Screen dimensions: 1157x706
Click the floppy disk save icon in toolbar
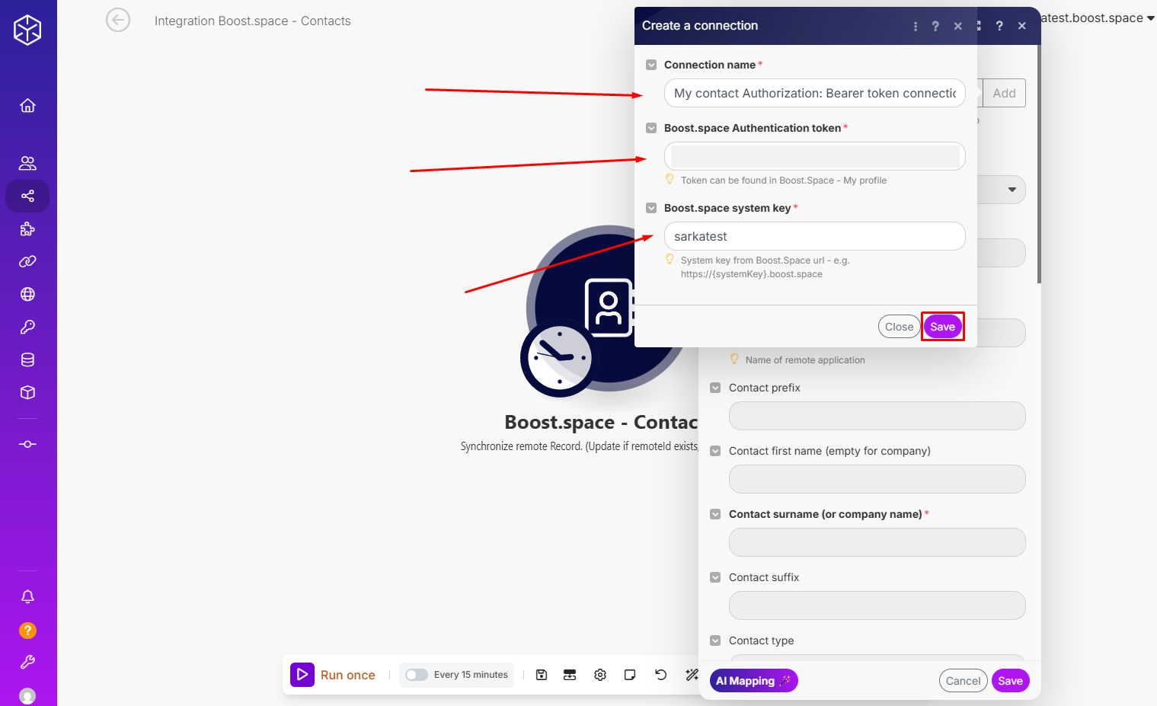click(x=542, y=675)
